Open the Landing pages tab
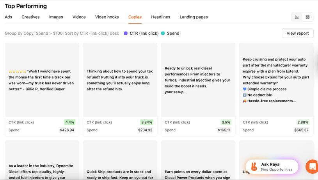Screen dimensions: 318x180 click(194, 17)
